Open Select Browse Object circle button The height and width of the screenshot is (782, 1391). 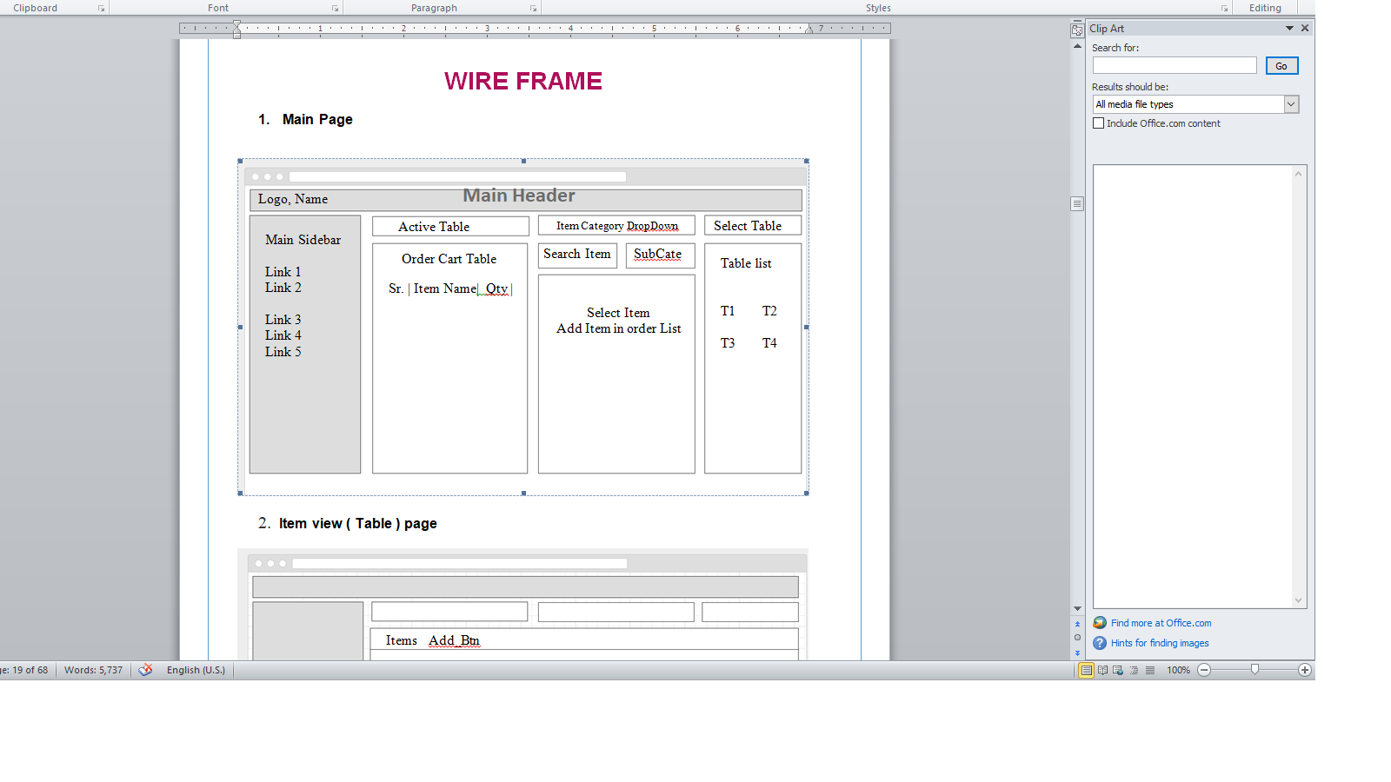(1077, 638)
